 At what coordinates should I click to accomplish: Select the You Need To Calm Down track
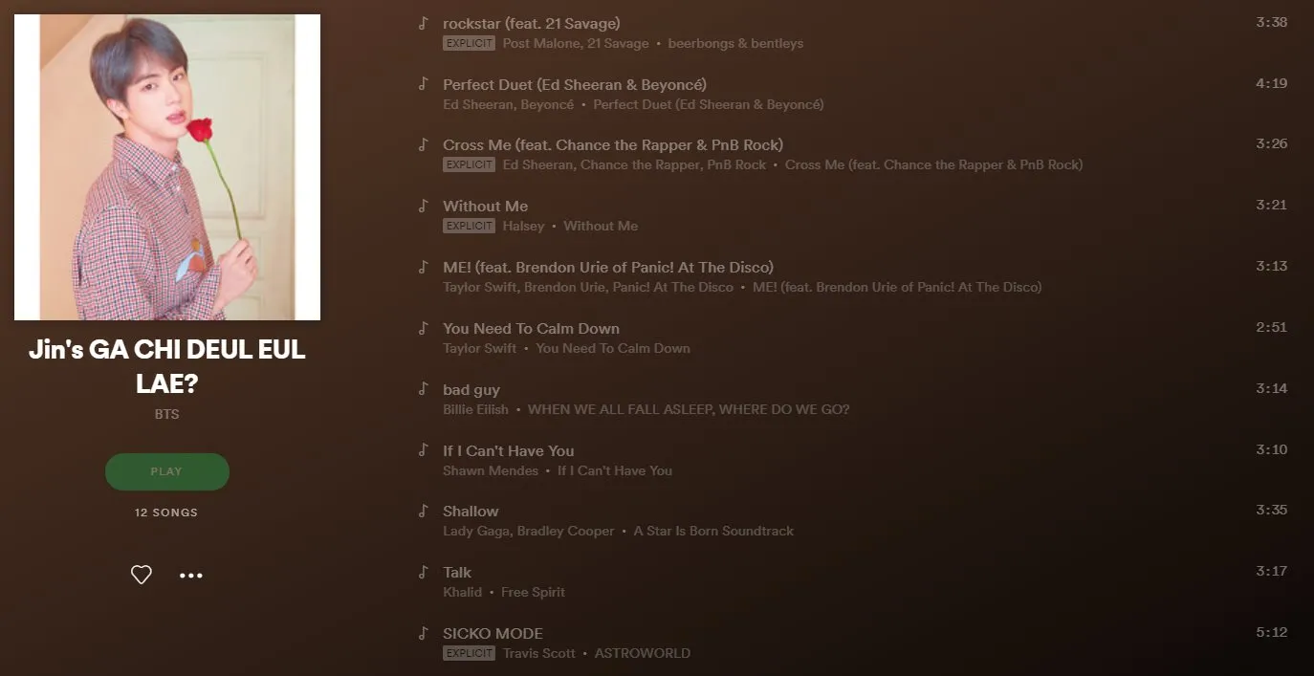click(x=531, y=328)
